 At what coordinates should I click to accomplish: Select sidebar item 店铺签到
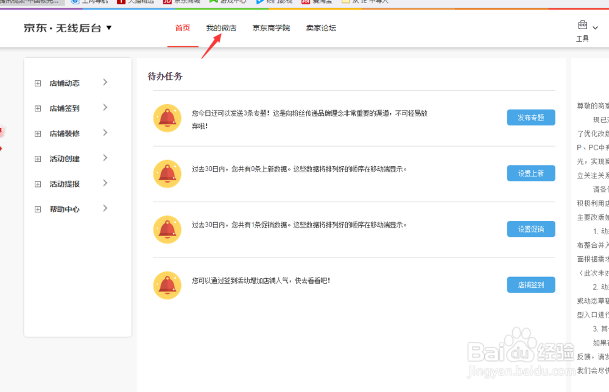[65, 108]
